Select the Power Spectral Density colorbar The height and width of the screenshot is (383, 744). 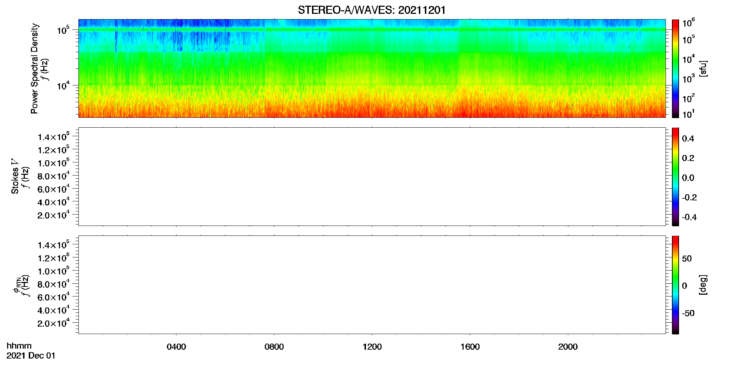pyautogui.click(x=675, y=68)
